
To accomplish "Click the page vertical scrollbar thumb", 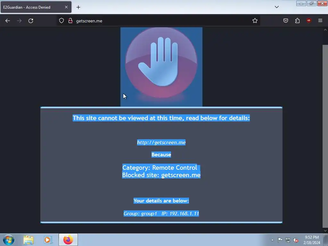I will tap(325, 136).
